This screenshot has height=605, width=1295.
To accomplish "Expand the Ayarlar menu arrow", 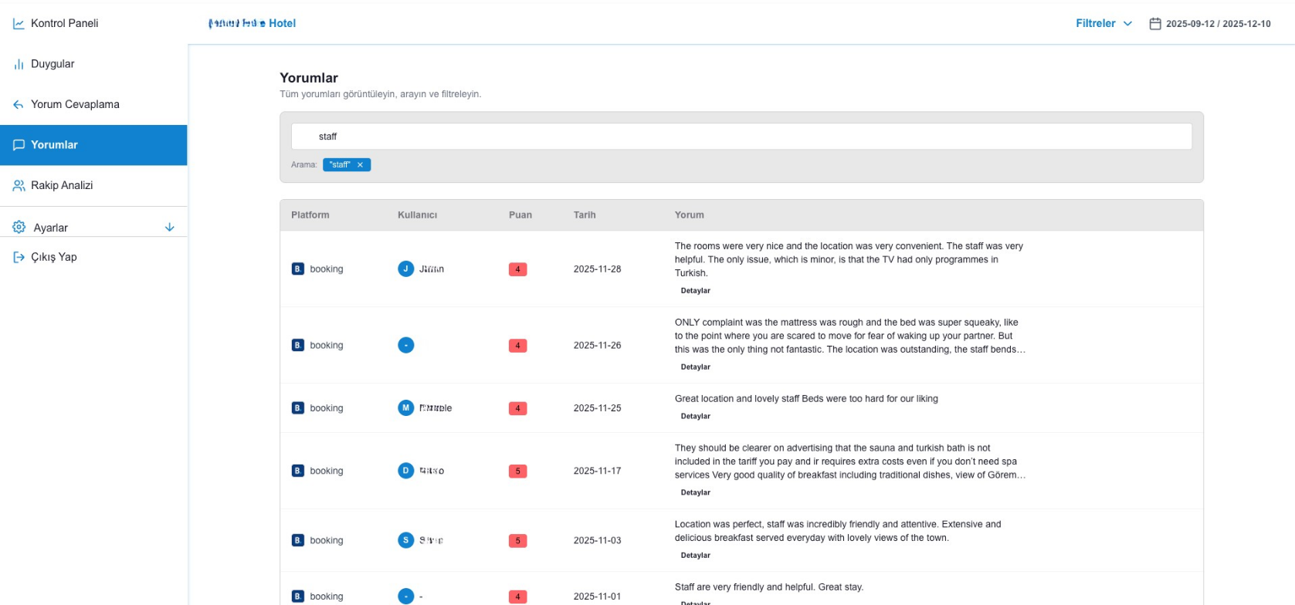I will (170, 228).
